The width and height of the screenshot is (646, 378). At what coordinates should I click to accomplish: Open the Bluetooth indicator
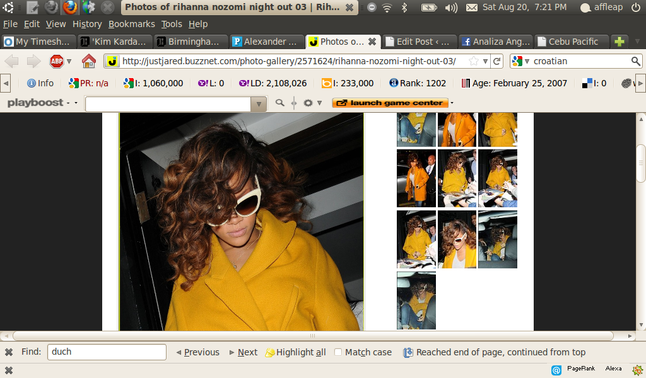[x=404, y=8]
